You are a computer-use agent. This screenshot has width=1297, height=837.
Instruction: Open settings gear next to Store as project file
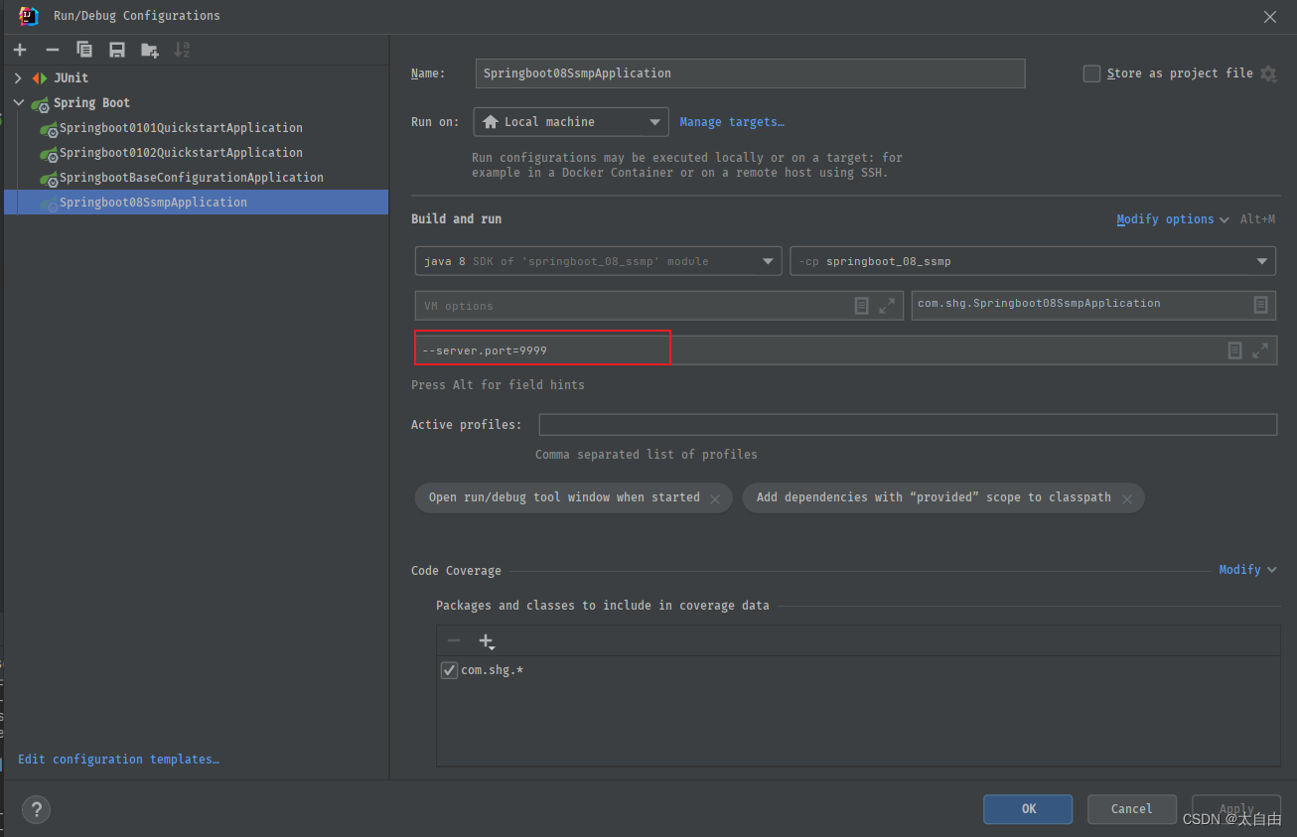pyautogui.click(x=1268, y=73)
